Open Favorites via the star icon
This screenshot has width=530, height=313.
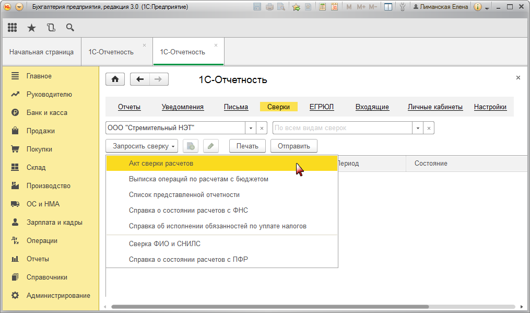tap(31, 28)
